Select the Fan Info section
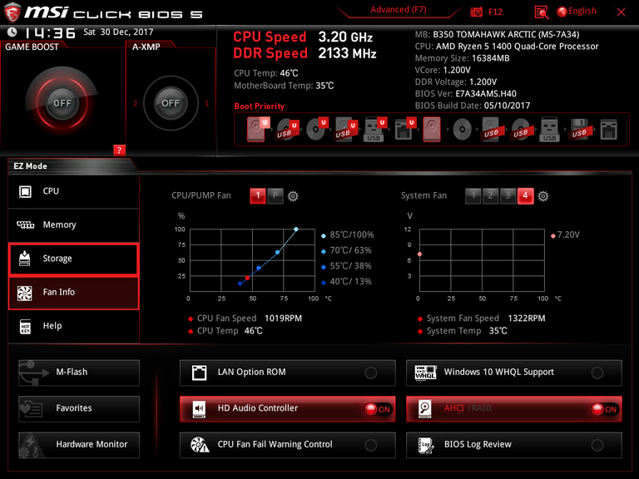Screen dimensions: 639x479 (x=74, y=293)
